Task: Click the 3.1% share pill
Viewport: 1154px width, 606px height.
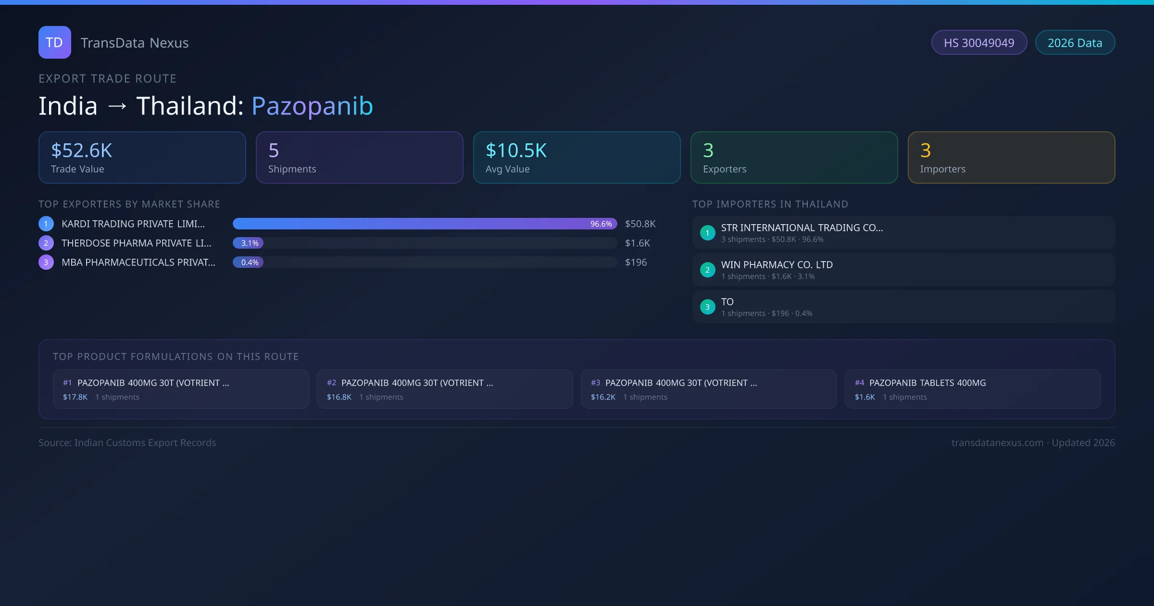Action: (249, 243)
